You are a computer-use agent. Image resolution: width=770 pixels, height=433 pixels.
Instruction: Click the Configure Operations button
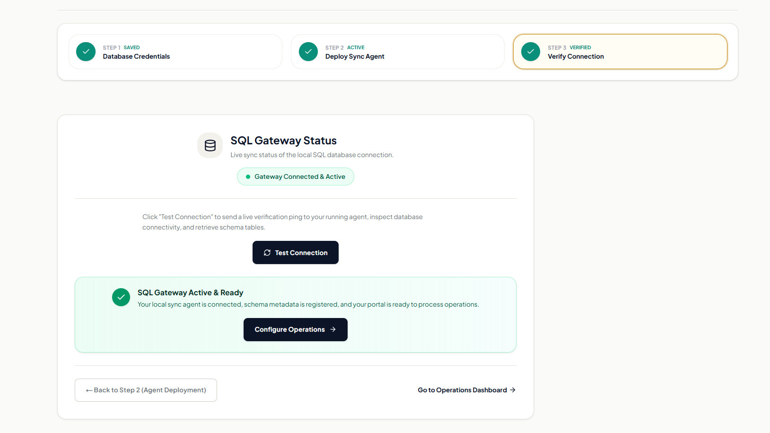click(296, 329)
